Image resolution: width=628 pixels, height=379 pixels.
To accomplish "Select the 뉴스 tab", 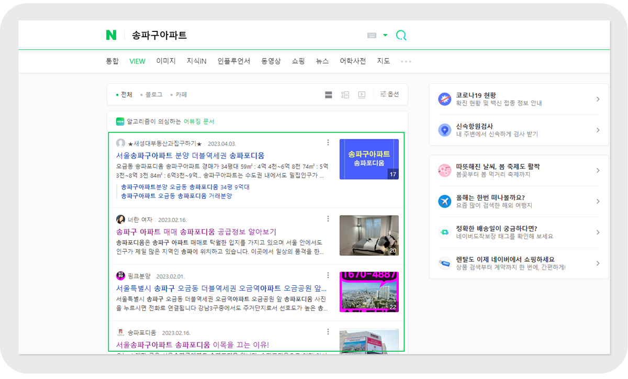I will click(322, 61).
